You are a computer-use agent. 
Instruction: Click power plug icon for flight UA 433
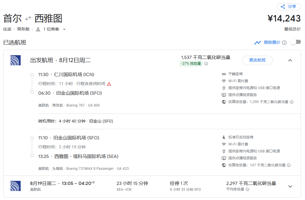click(x=224, y=151)
